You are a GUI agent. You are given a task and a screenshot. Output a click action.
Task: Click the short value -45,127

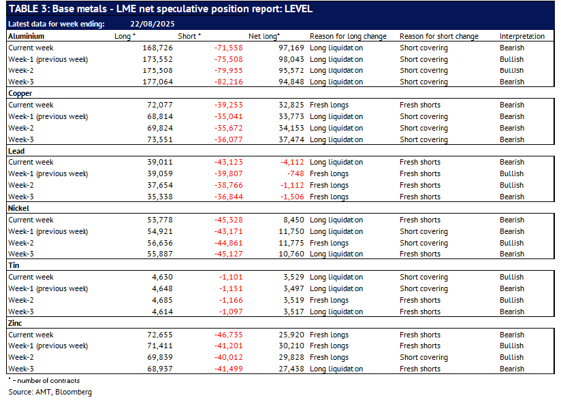(x=229, y=254)
